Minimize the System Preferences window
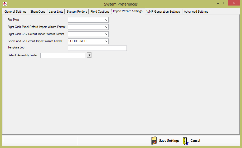The width and height of the screenshot is (242, 148). point(218,3)
